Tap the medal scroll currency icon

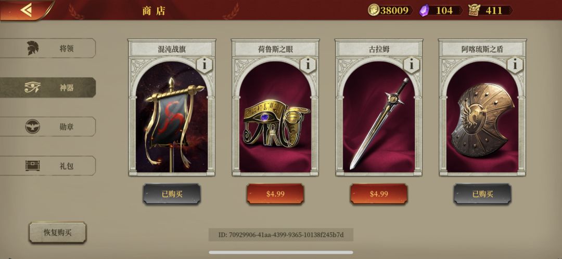coord(474,10)
